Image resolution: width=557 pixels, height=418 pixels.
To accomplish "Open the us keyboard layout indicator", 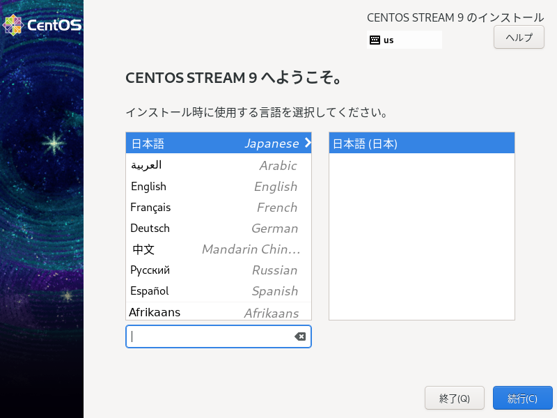I will click(405, 40).
